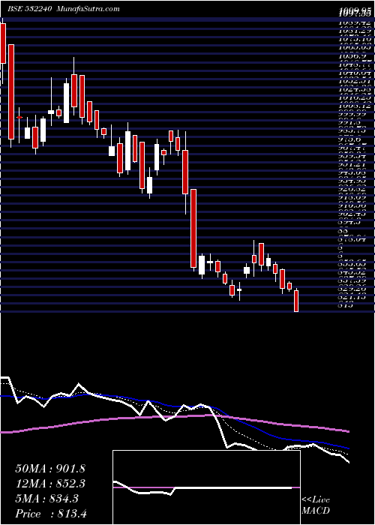Viewport: 375px width, 525px height.
Task: Click the Price : 813.4 readout
Action: pos(52,514)
